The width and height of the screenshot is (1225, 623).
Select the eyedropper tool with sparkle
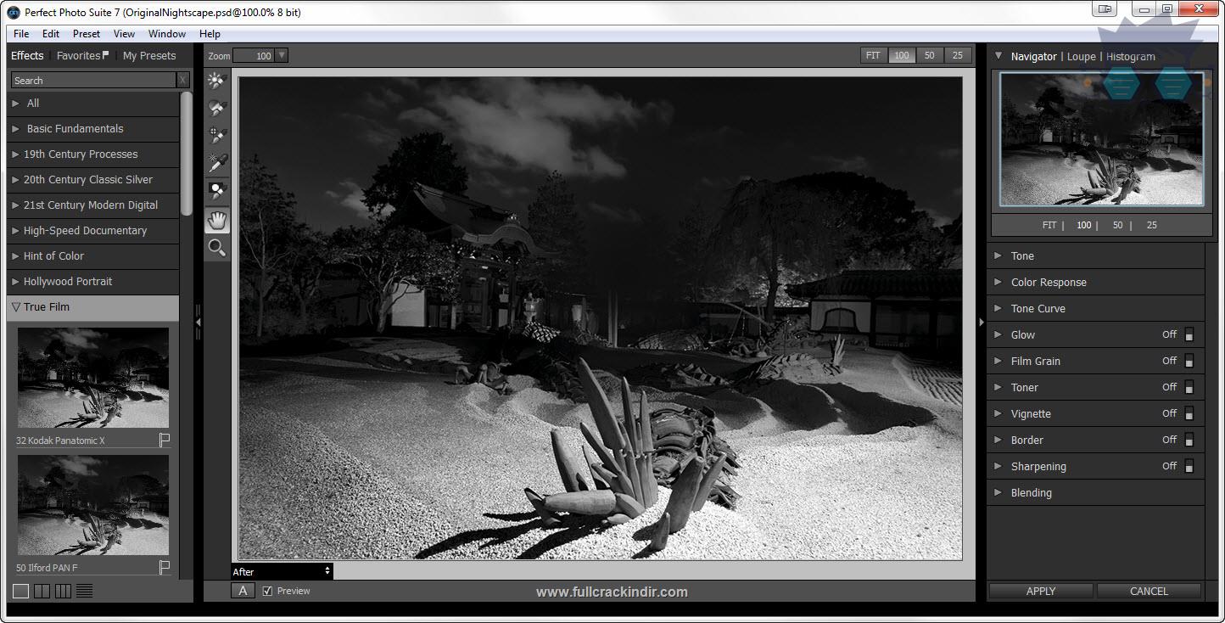pos(217,164)
